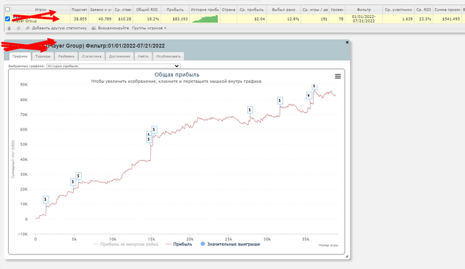
Task: Click the 'Ср. участники' column header
Action: [399, 9]
